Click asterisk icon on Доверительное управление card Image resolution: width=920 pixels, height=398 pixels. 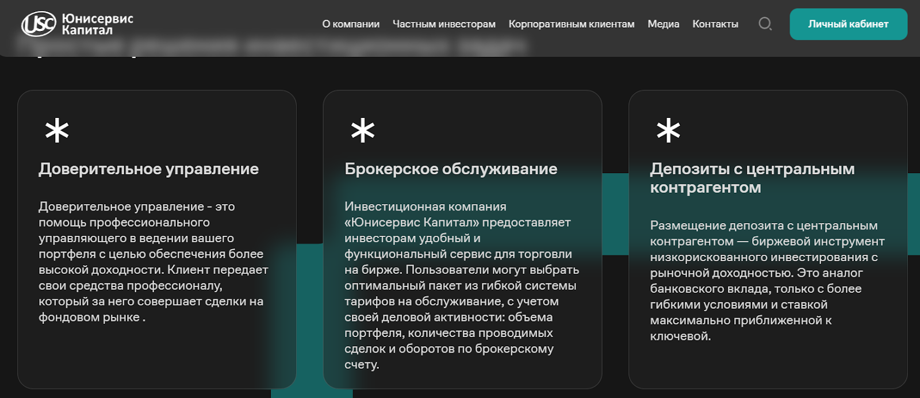tap(57, 131)
